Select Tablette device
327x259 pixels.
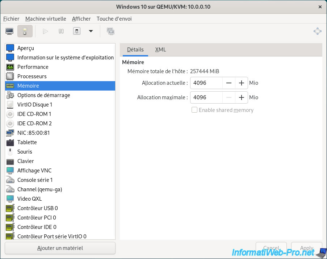coord(60,142)
